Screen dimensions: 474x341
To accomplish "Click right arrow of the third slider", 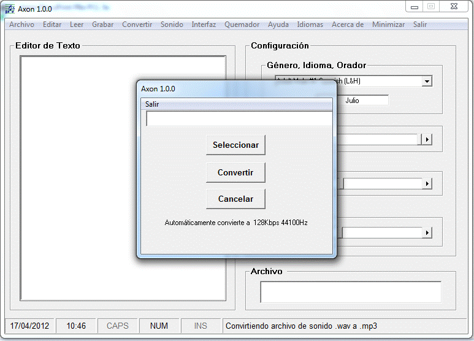I will coord(427,232).
